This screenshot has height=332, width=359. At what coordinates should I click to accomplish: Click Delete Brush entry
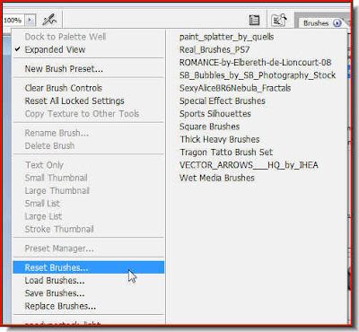(x=89, y=145)
